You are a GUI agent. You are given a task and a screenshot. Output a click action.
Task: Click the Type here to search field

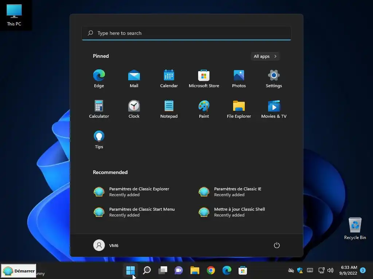click(x=186, y=33)
